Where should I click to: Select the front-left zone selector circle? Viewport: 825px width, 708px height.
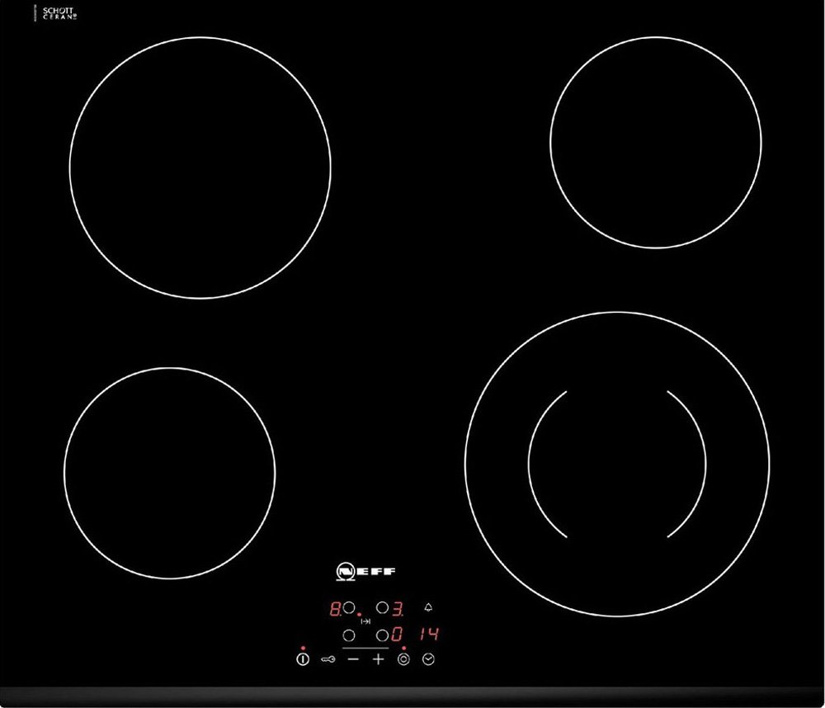pyautogui.click(x=349, y=636)
